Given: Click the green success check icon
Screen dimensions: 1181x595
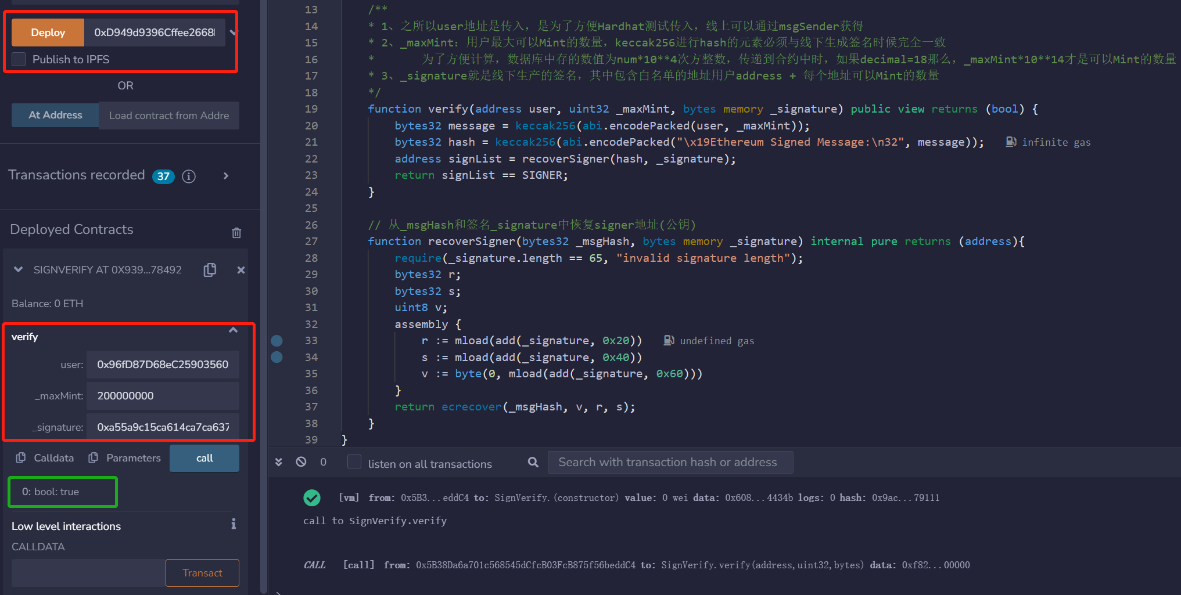Looking at the screenshot, I should pos(312,497).
